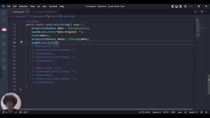Viewport: 210px width, 118px height.
Task: Run the Java file with play button
Action: (x=195, y=12)
